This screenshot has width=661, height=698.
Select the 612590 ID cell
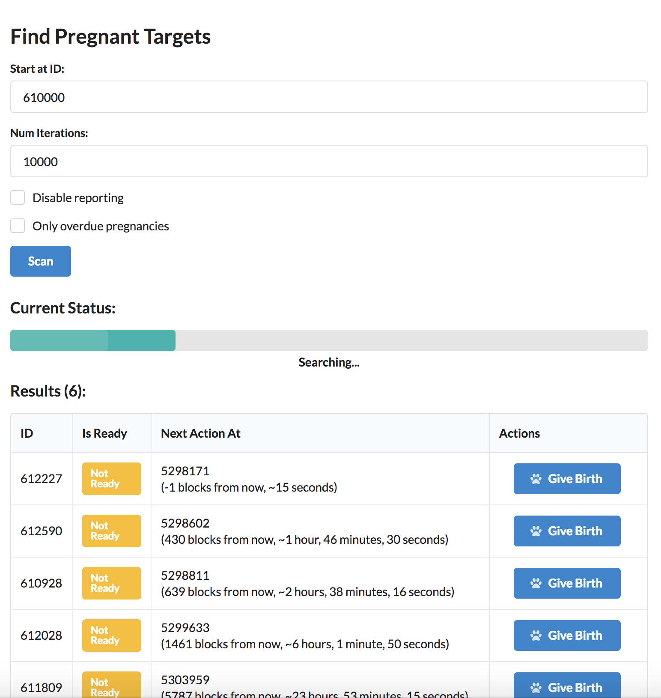[42, 531]
